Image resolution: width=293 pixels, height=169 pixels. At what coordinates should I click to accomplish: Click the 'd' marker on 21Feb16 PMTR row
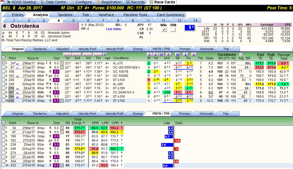click(x=62, y=165)
